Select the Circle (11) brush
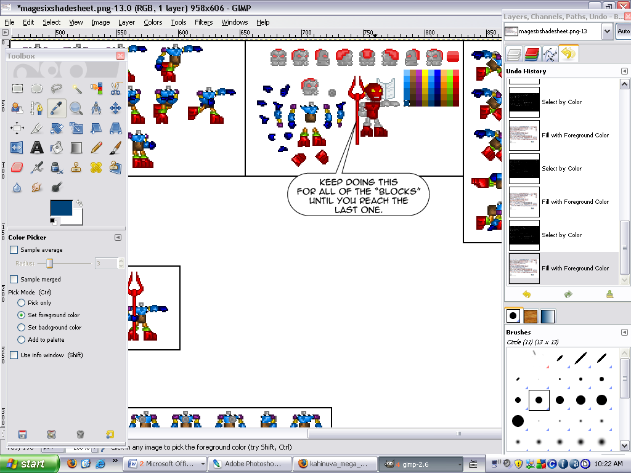The image size is (631, 473). coord(539,400)
